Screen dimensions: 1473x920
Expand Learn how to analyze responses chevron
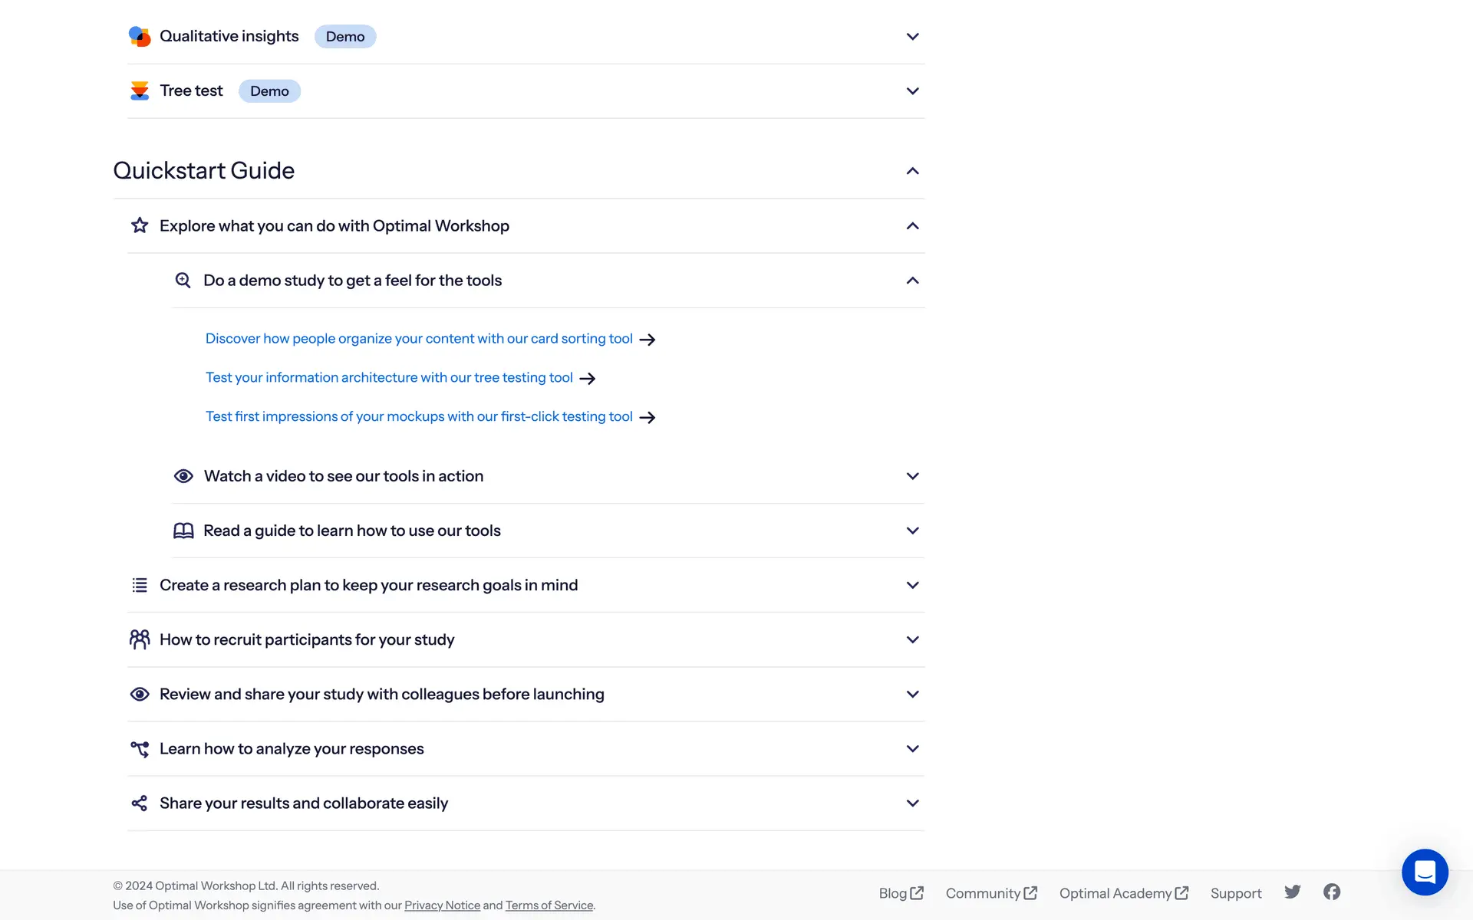click(912, 748)
